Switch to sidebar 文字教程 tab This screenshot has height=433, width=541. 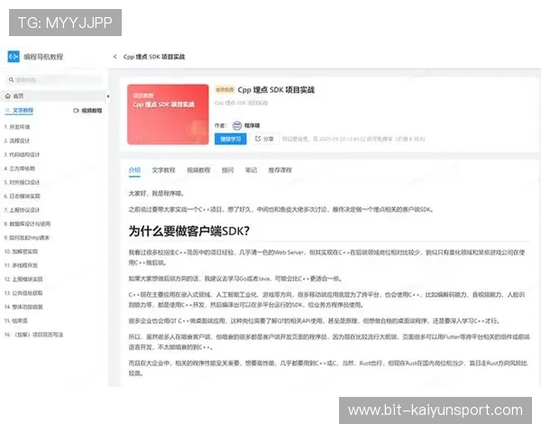click(x=20, y=110)
